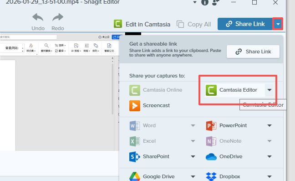Viewport: 295px width, 181px height.
Task: Click the Copy All button
Action: [x=194, y=24]
